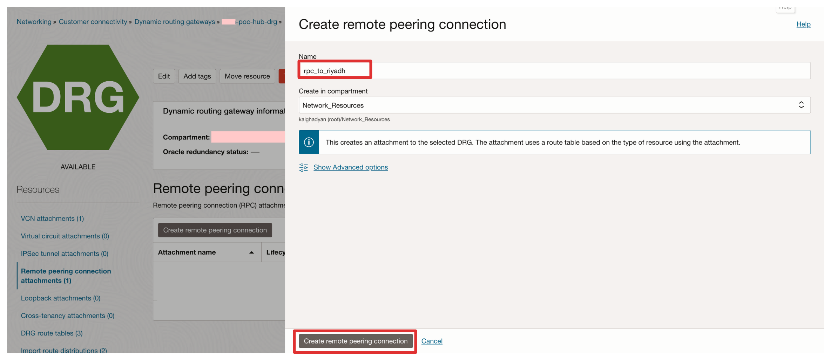The width and height of the screenshot is (831, 360).
Task: Click the advanced options sliders icon
Action: pyautogui.click(x=303, y=167)
